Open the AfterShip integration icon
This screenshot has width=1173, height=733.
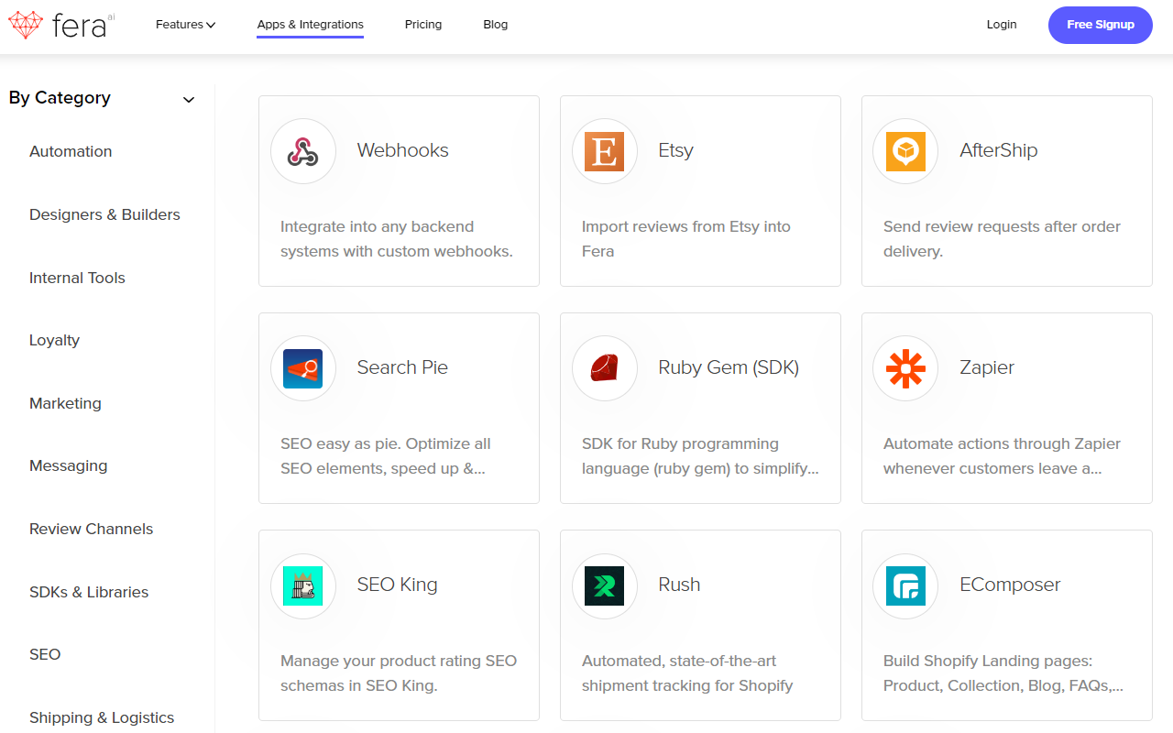pyautogui.click(x=905, y=150)
